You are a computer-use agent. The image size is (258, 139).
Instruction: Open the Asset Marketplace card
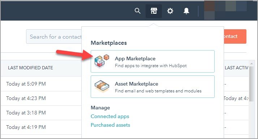click(152, 87)
